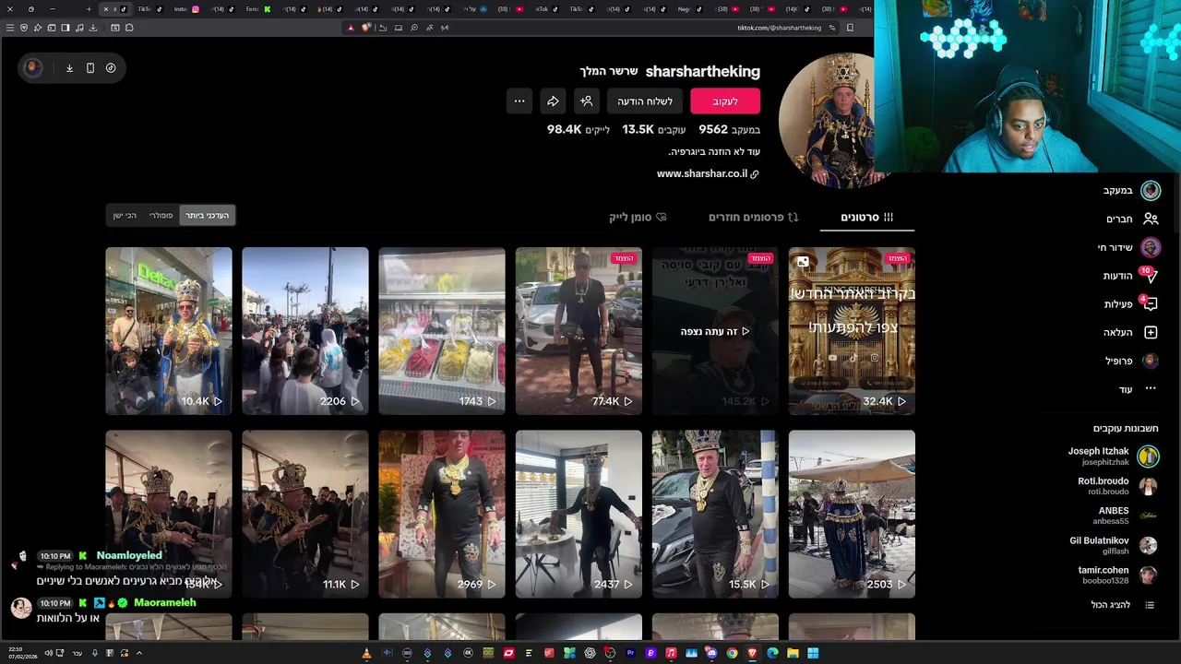Open ANBES followed account
1181x664 pixels.
click(x=1126, y=516)
